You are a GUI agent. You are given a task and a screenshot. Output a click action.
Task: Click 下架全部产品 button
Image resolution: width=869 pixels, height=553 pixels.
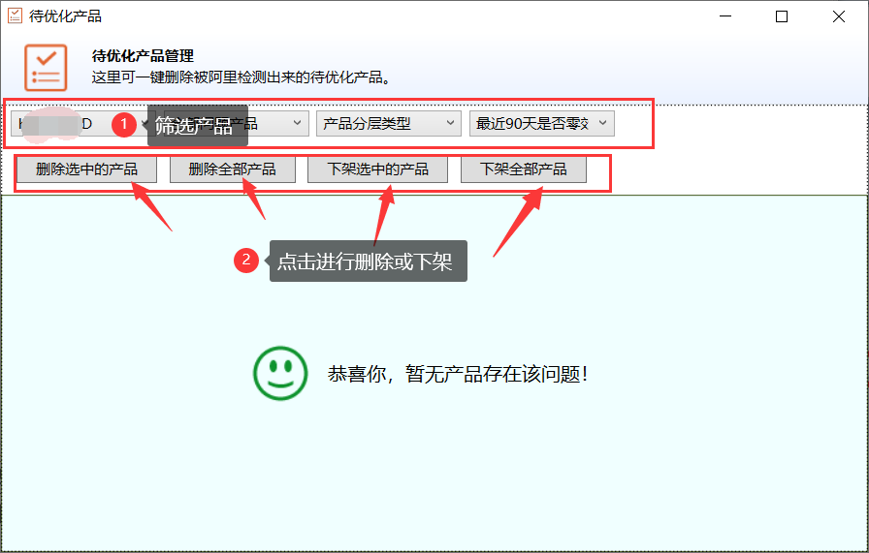524,169
